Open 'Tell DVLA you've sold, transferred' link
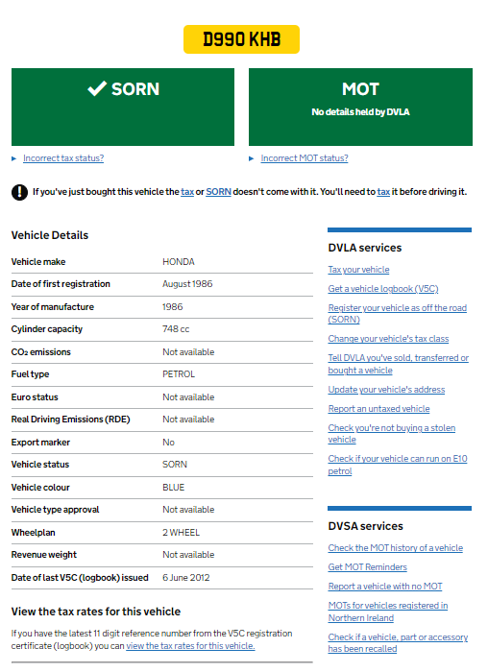Image resolution: width=488 pixels, height=672 pixels. coord(399,364)
